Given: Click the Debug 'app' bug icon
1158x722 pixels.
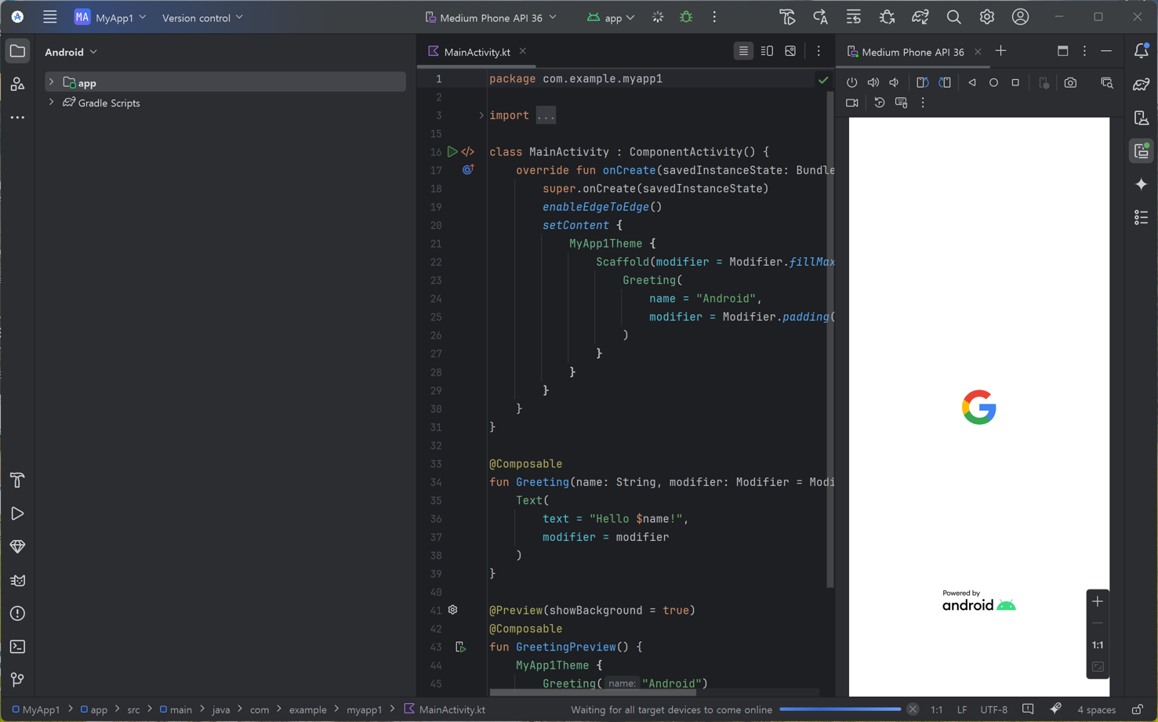Looking at the screenshot, I should [686, 17].
